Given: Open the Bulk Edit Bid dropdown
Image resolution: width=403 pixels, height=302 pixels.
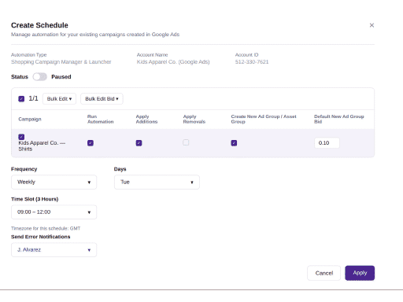Looking at the screenshot, I should (102, 99).
